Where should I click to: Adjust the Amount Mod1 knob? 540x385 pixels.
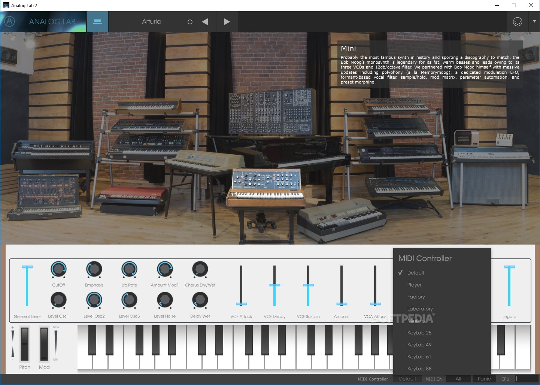coord(165,269)
